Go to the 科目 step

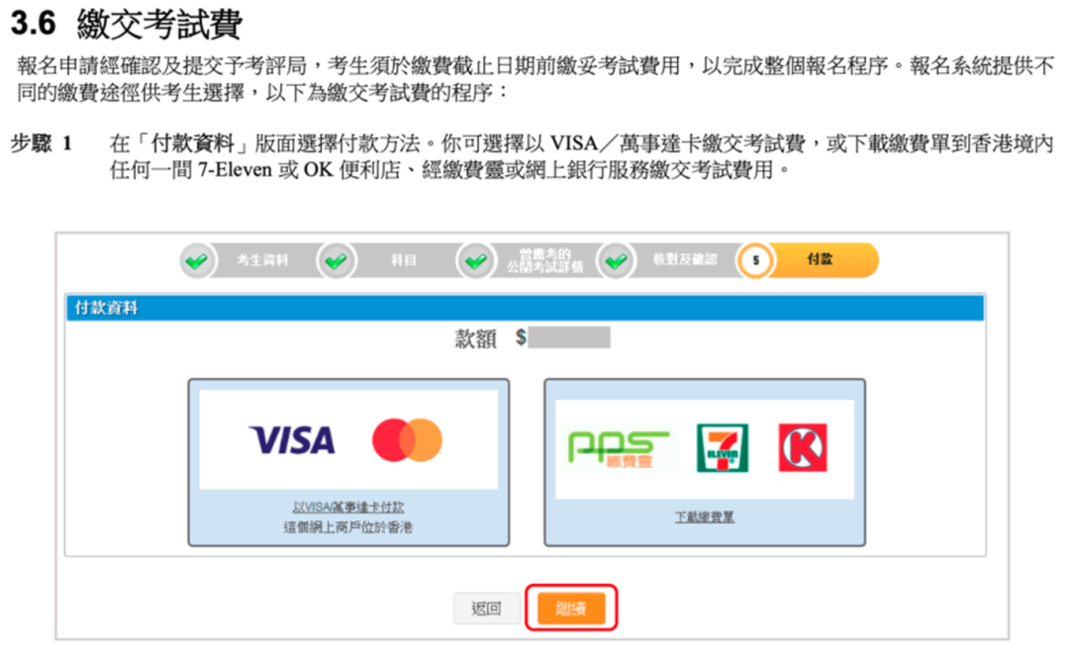pos(404,260)
